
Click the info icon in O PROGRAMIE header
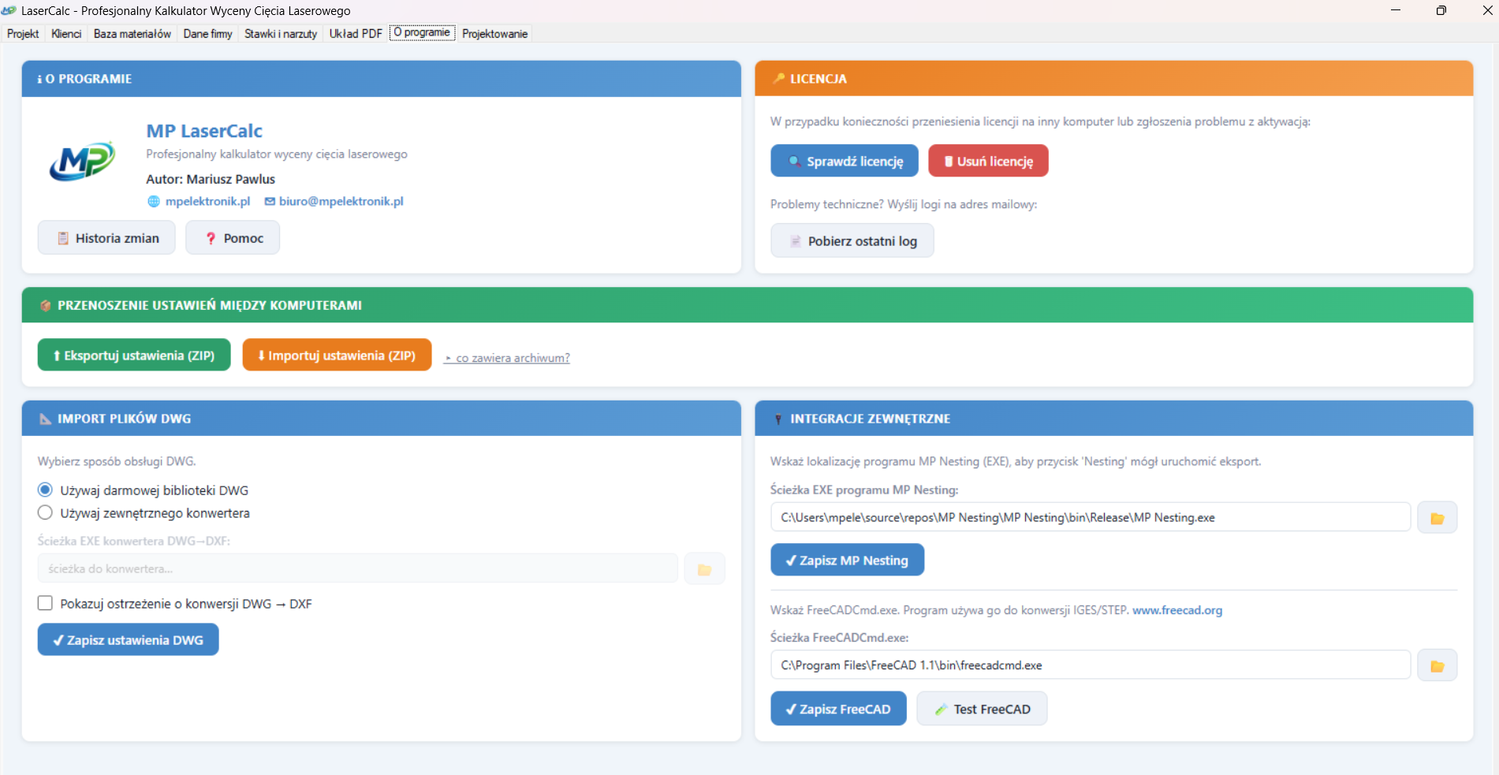(x=39, y=79)
